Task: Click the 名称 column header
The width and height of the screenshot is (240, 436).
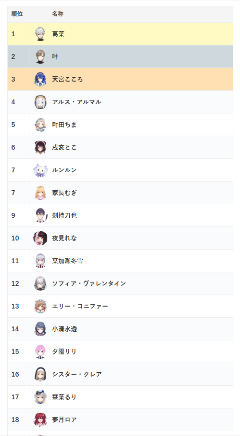Action: click(58, 14)
